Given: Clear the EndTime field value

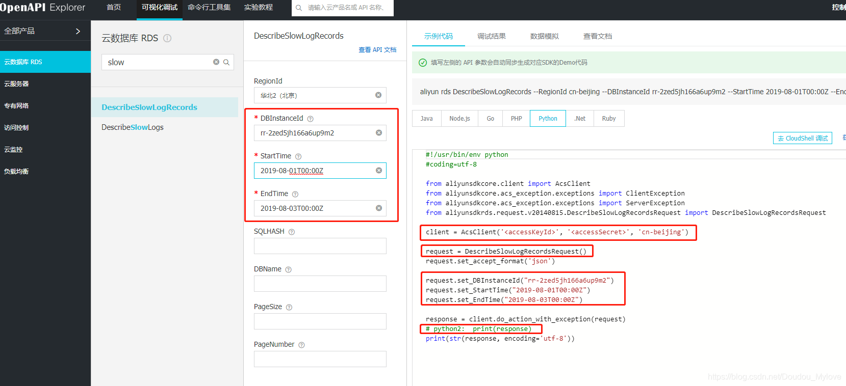Looking at the screenshot, I should [379, 208].
